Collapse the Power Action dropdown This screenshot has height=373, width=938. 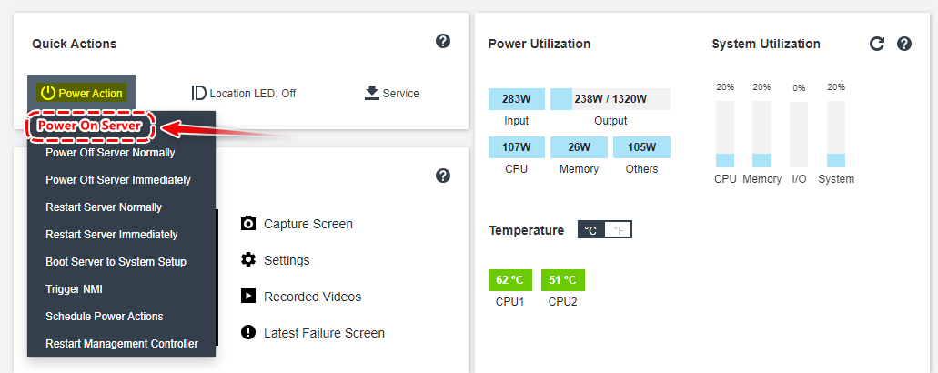click(x=82, y=93)
